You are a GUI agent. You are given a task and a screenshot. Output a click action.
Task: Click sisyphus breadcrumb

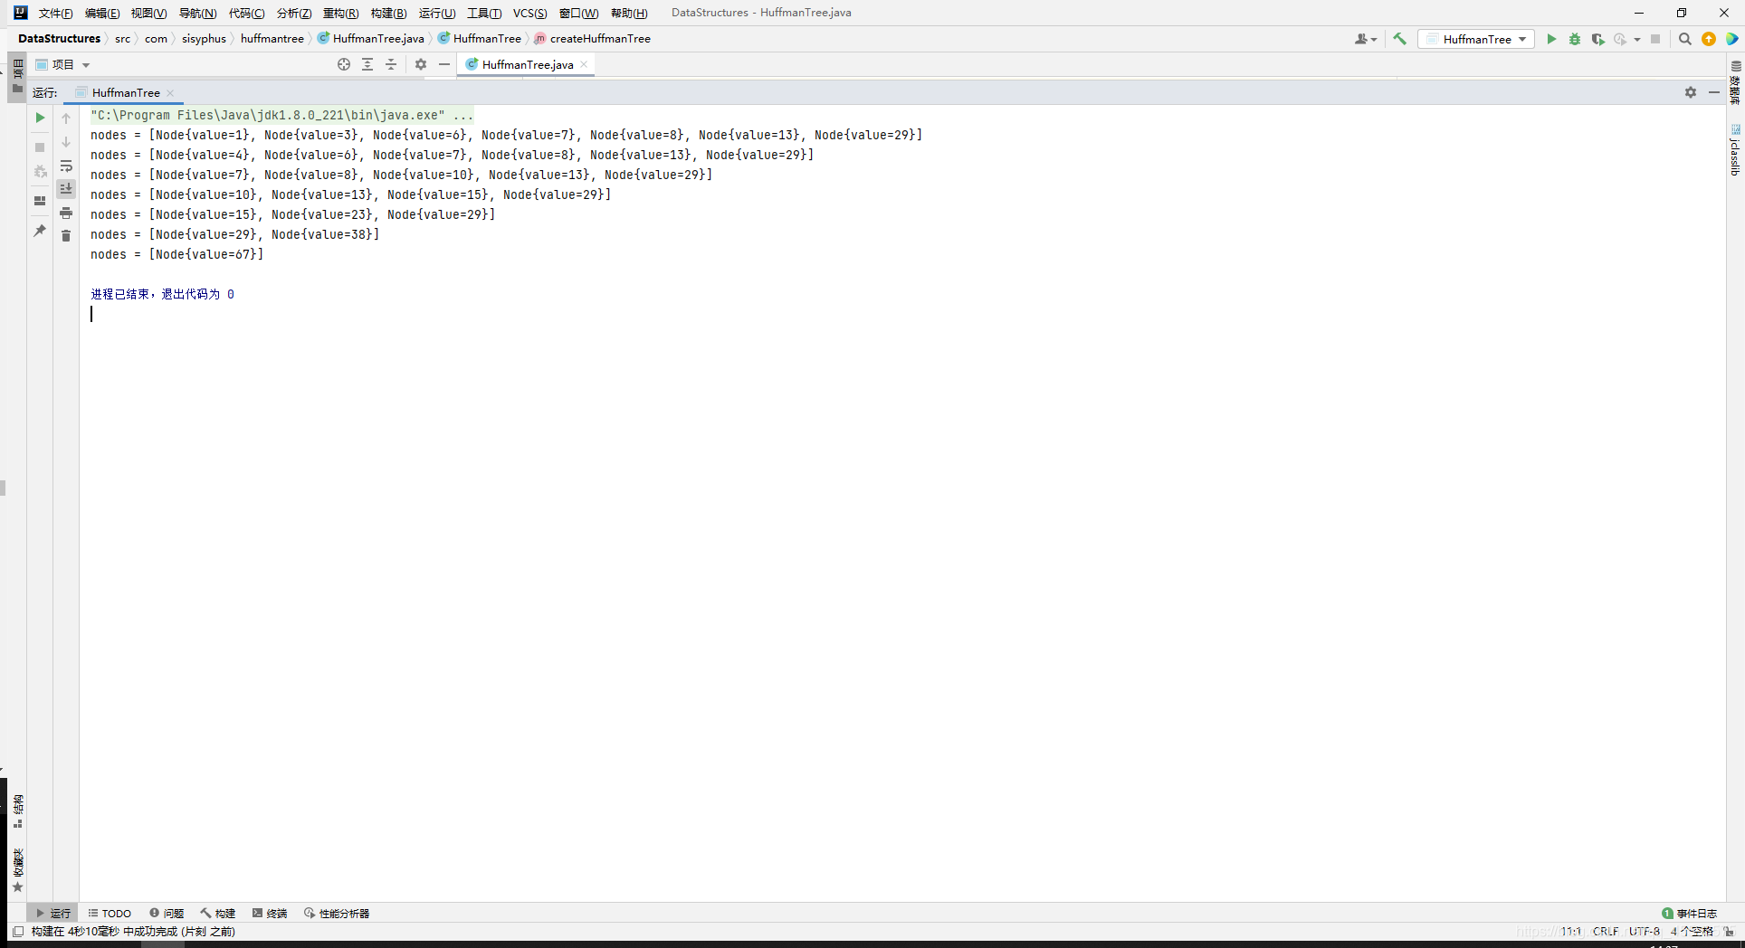coord(204,39)
